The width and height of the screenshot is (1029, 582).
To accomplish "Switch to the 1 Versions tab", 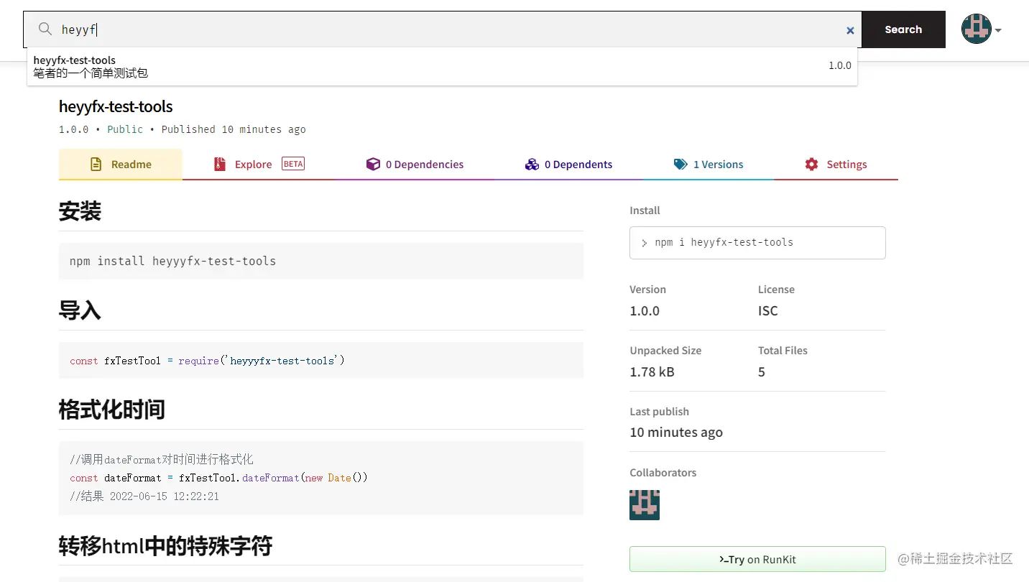I will tap(709, 164).
